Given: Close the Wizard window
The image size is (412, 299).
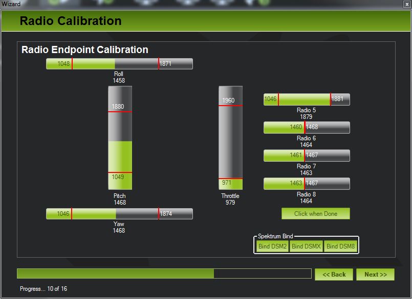Looking at the screenshot, I should coord(407,4).
